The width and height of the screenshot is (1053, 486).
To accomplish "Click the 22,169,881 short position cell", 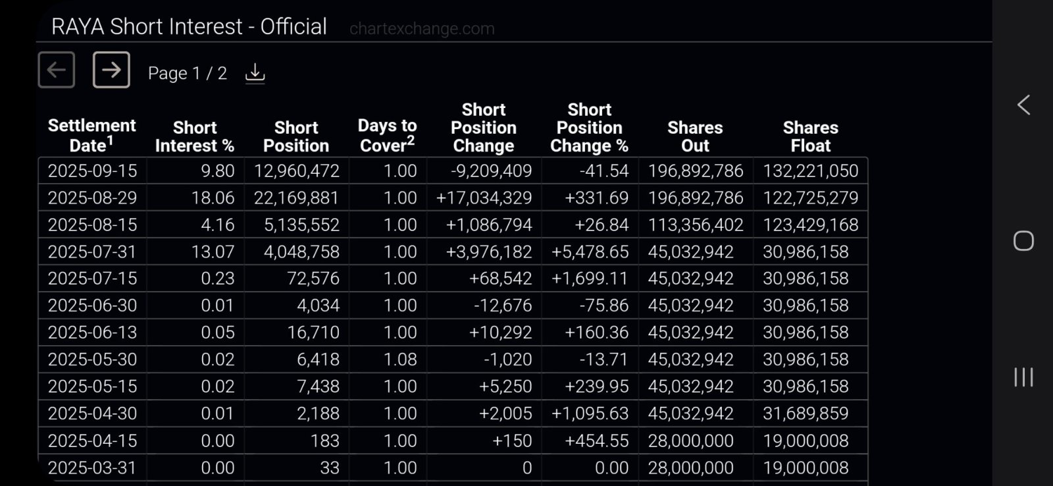I will [297, 198].
